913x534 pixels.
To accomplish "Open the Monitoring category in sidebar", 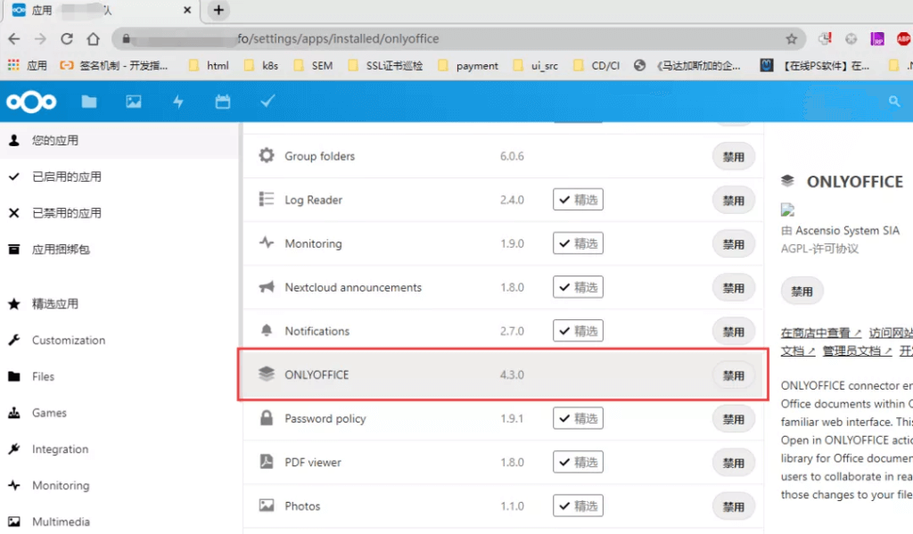I will (119, 486).
